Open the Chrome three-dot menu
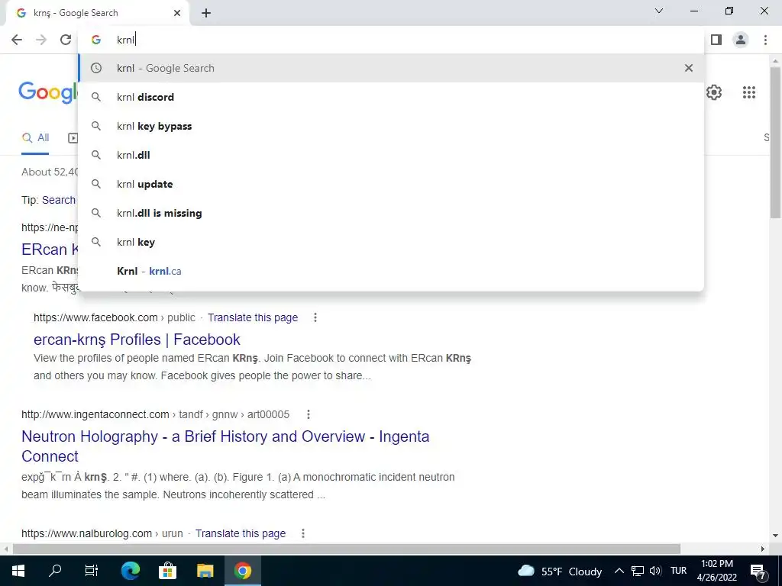 [765, 40]
